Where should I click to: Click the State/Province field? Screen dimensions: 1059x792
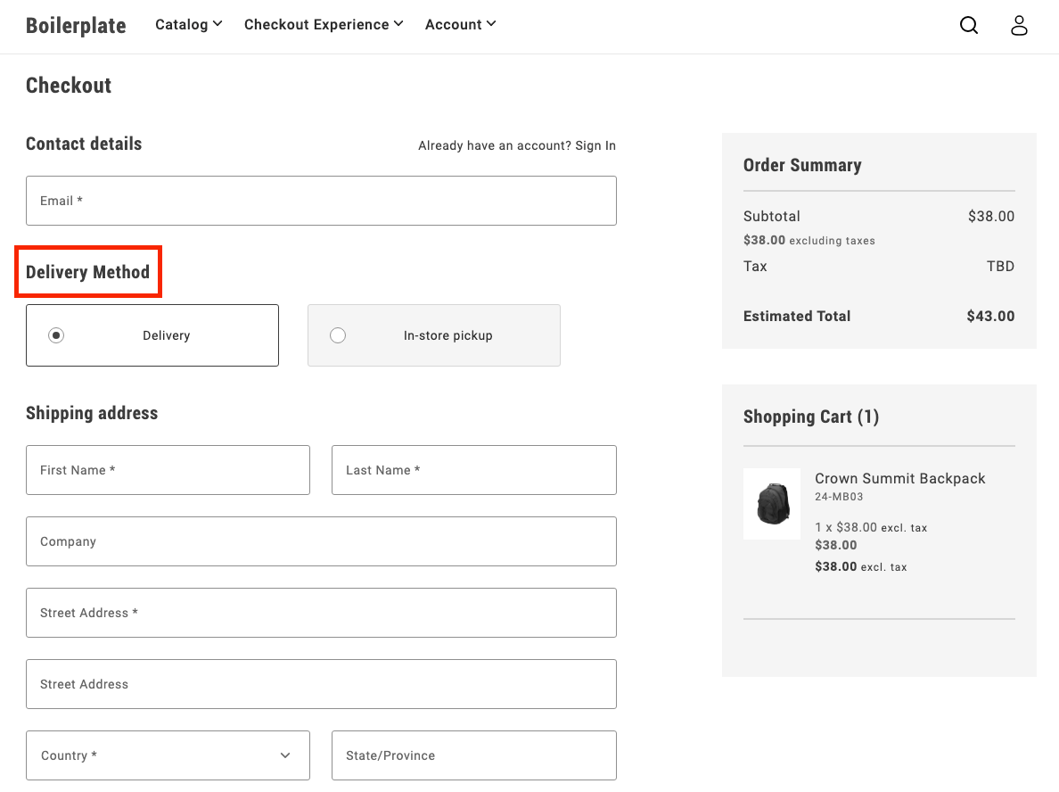tap(473, 755)
